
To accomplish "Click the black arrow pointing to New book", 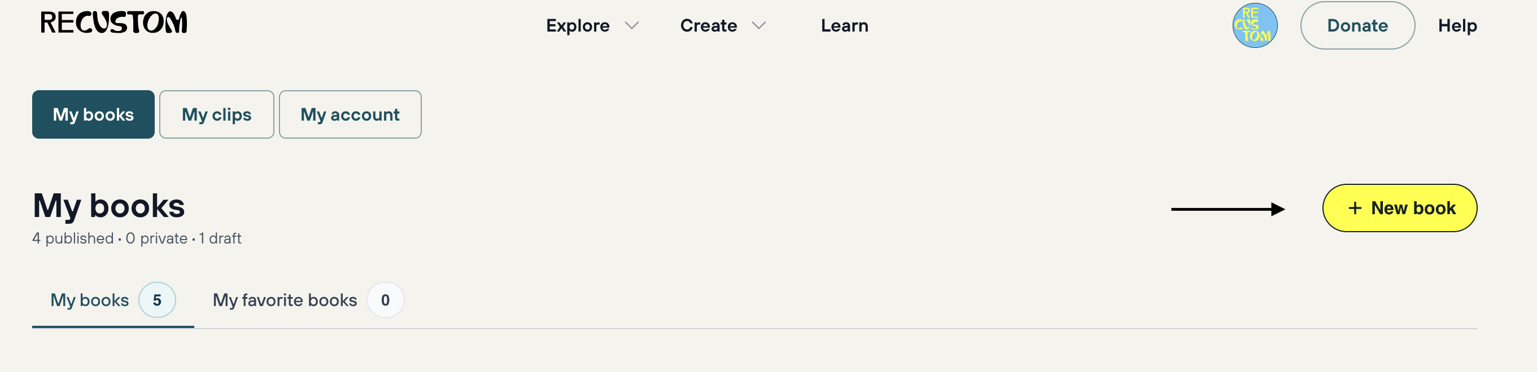I will (1228, 209).
